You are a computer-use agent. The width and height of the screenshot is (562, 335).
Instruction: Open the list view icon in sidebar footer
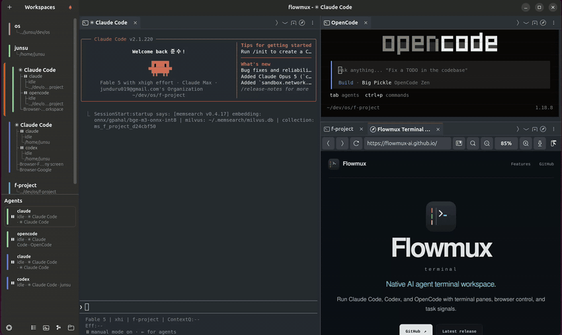[x=33, y=328]
